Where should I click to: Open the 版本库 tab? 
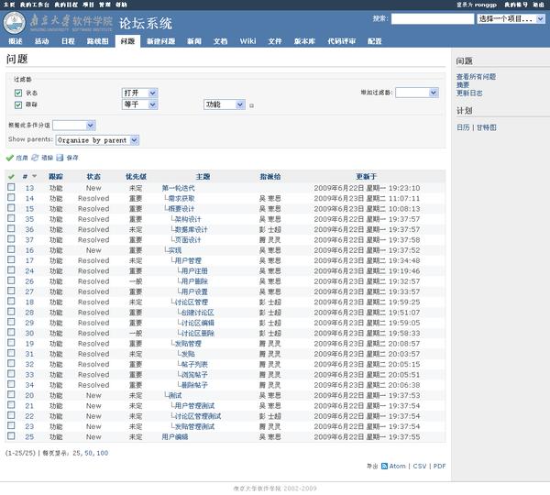(304, 41)
